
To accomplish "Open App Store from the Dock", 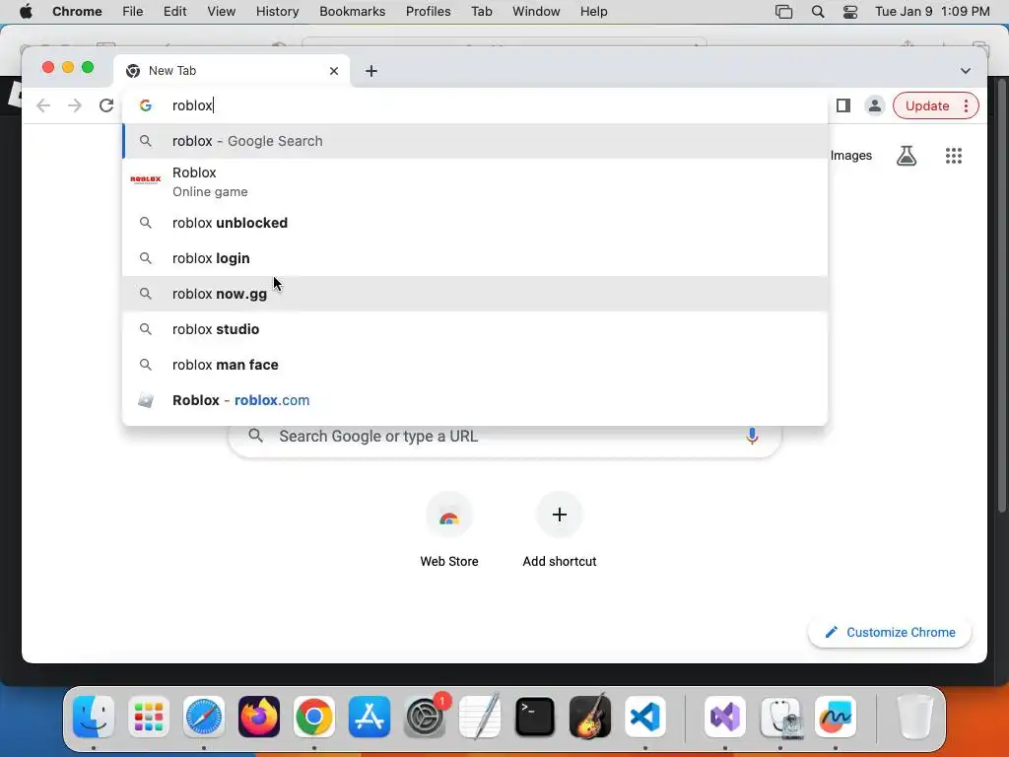I will [x=370, y=717].
